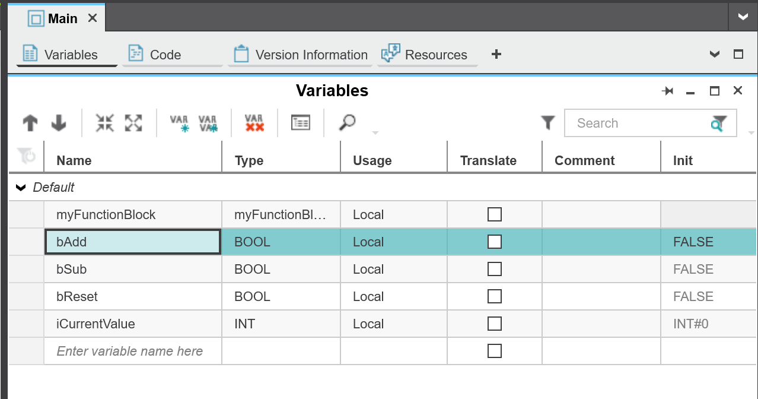Select the bAdd name cell
758x399 pixels.
coord(133,242)
